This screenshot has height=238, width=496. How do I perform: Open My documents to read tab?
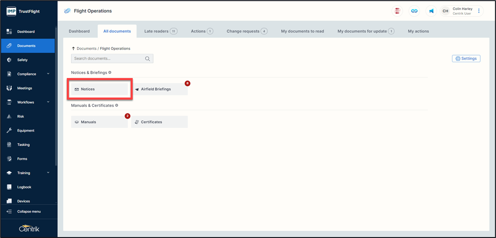point(303,31)
